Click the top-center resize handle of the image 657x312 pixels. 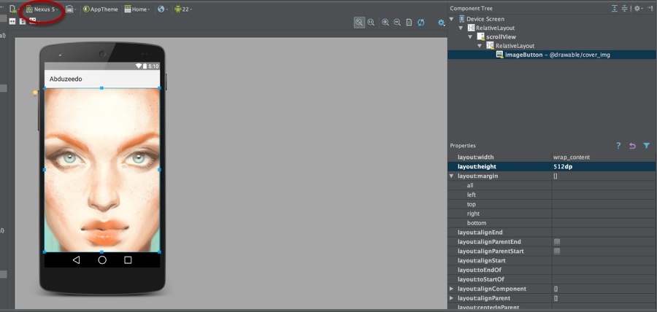[x=101, y=87]
